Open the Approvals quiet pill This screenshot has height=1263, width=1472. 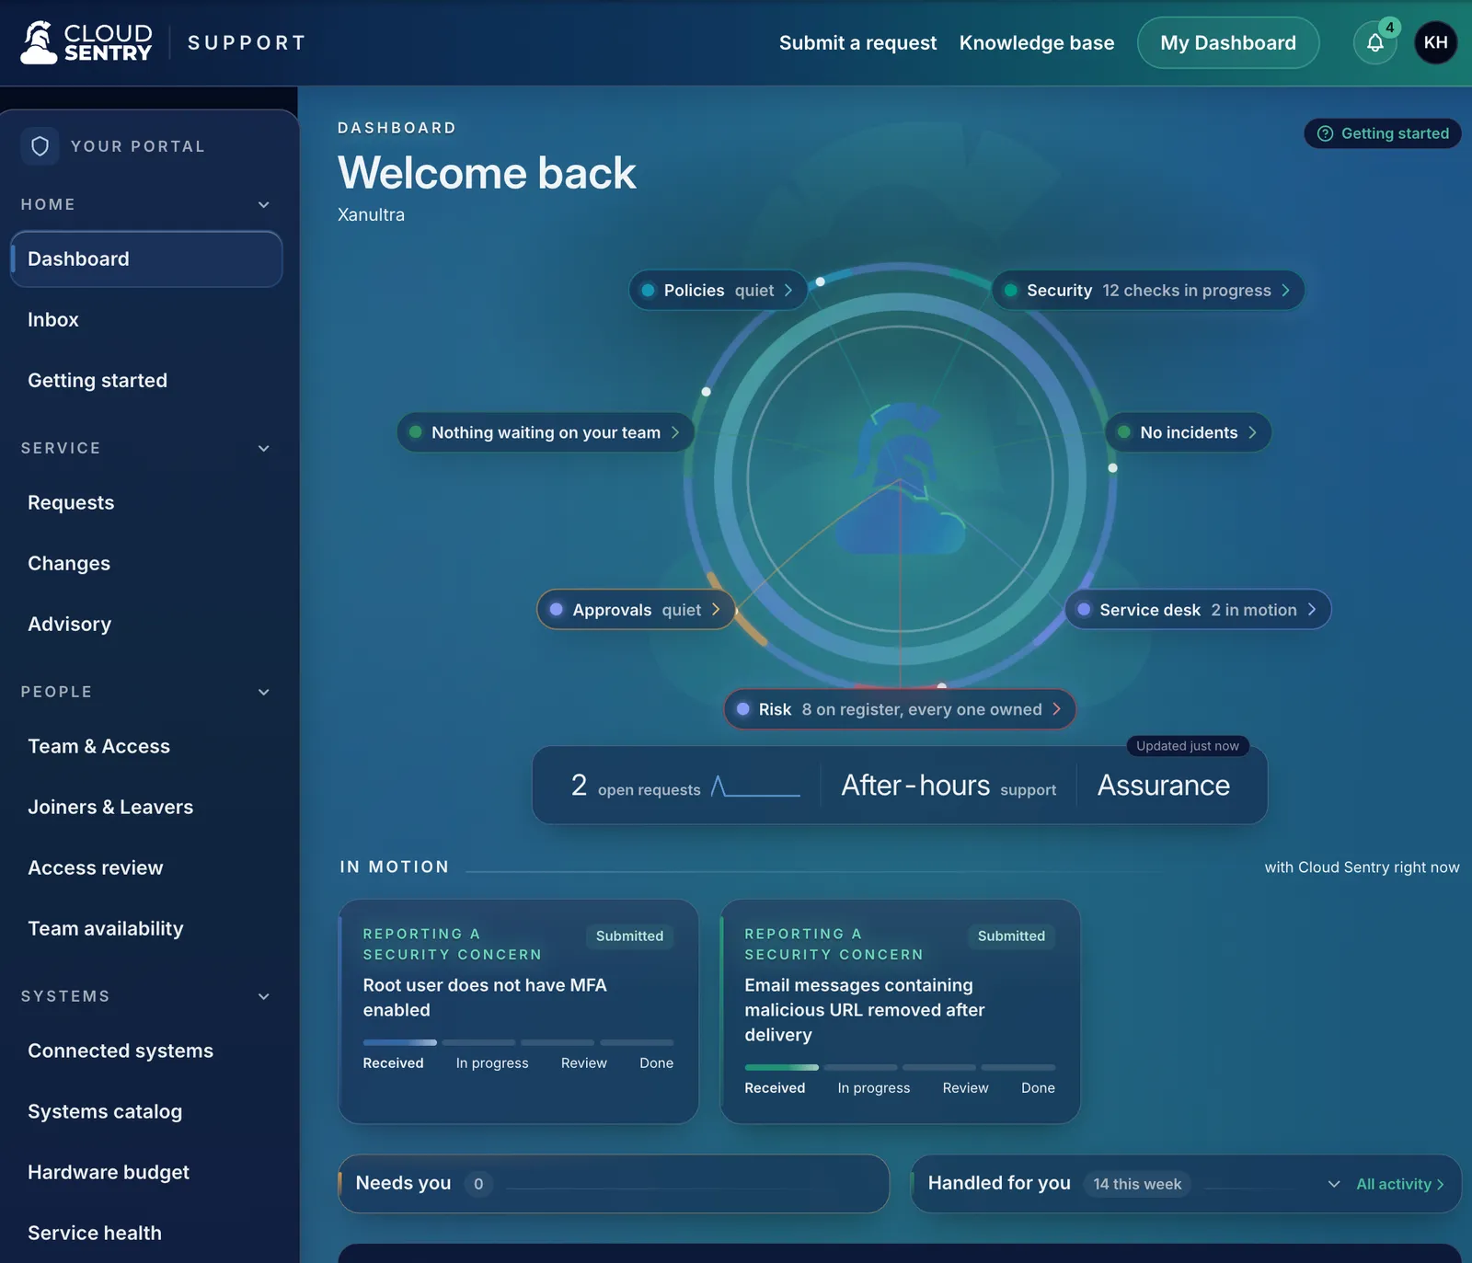[636, 610]
